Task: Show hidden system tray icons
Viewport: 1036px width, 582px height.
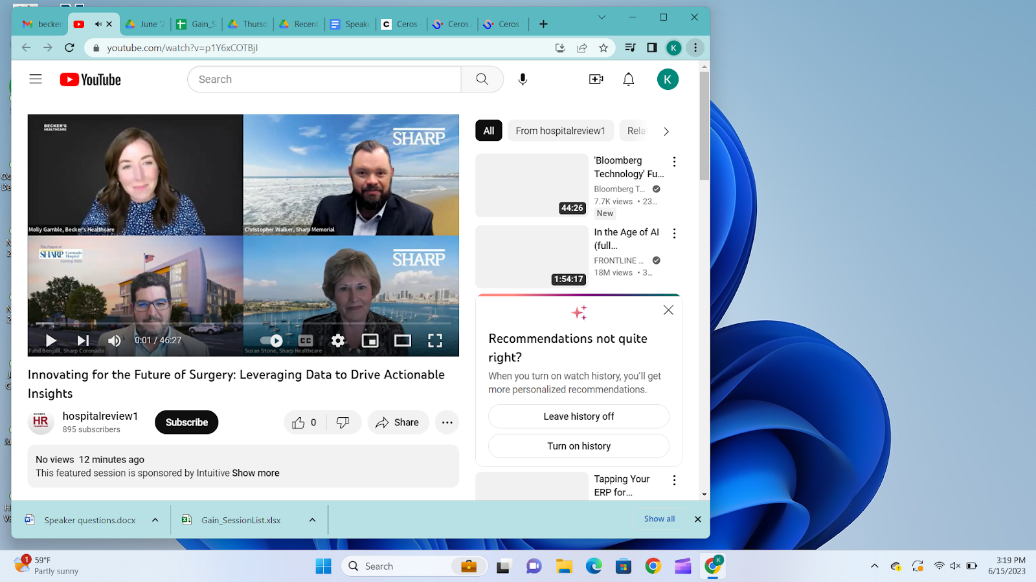Action: 874,566
